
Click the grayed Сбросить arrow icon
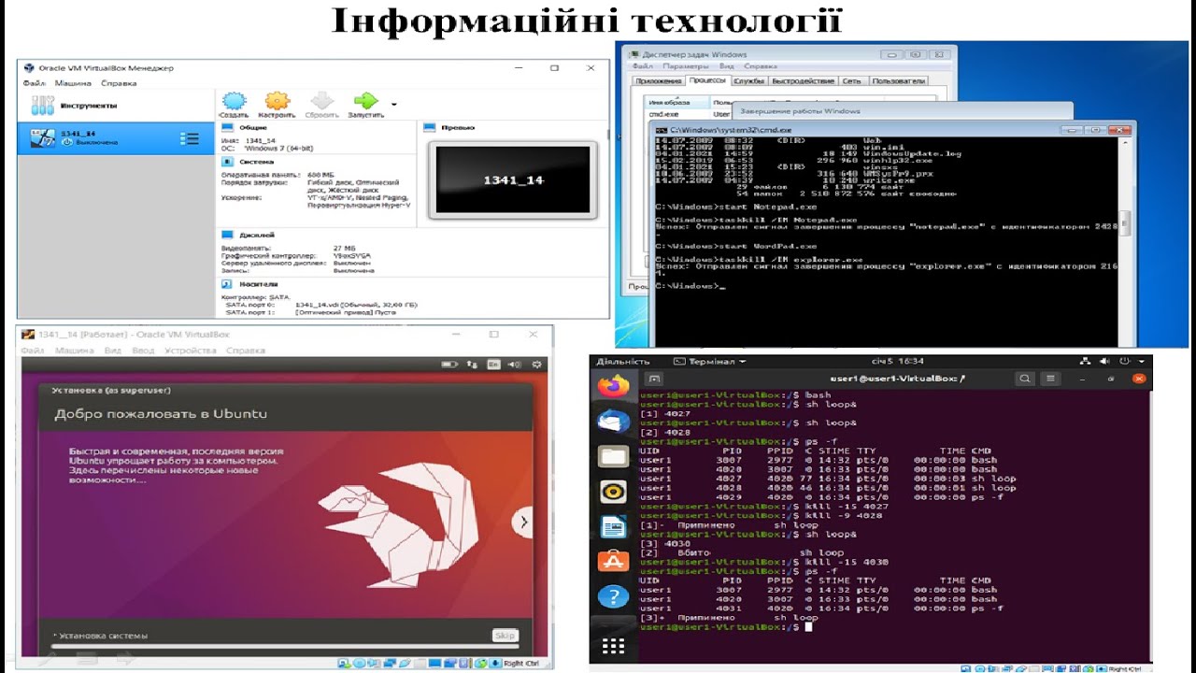(x=321, y=101)
